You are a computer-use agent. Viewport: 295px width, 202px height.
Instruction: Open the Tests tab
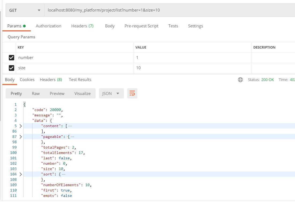click(173, 26)
